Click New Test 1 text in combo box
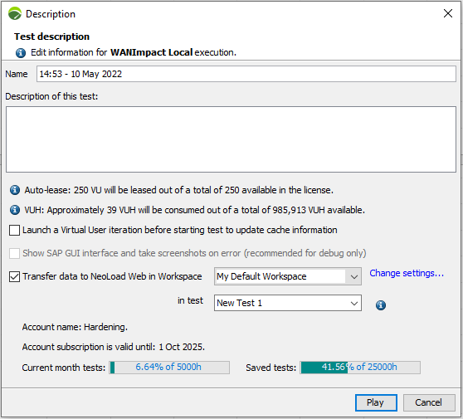The width and height of the screenshot is (463, 419). click(x=240, y=303)
